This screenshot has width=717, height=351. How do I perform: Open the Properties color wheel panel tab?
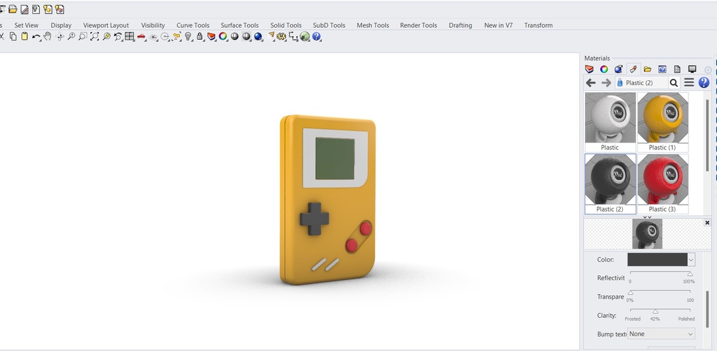(x=604, y=69)
